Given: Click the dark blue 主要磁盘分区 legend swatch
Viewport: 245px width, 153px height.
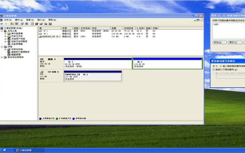Looking at the screenshot, I should tap(40, 119).
